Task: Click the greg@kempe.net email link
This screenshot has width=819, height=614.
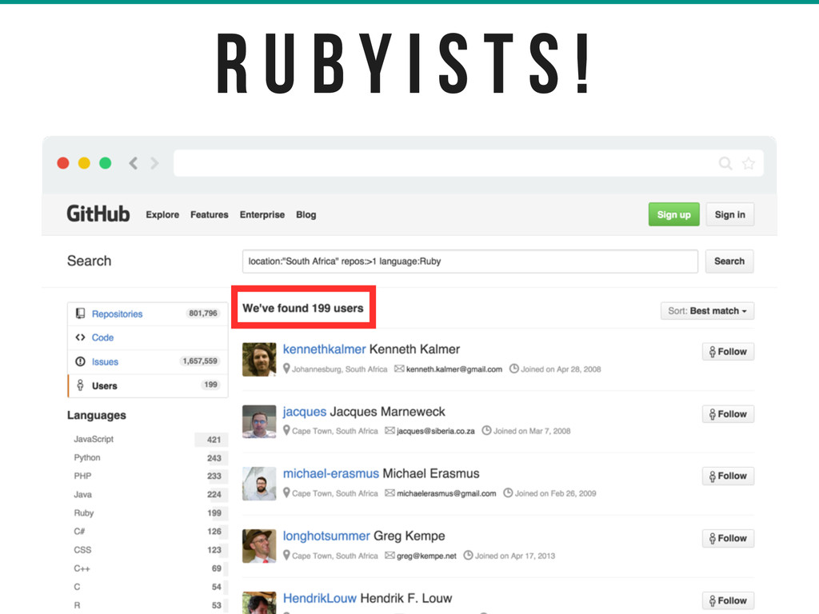Action: coord(426,556)
